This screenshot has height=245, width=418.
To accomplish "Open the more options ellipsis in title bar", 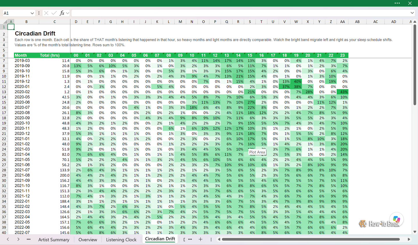I will pos(397,3).
